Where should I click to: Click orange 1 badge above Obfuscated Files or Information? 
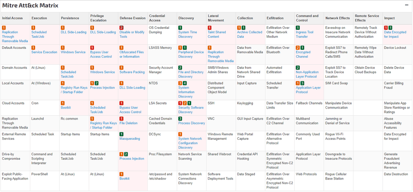coord(121,47)
